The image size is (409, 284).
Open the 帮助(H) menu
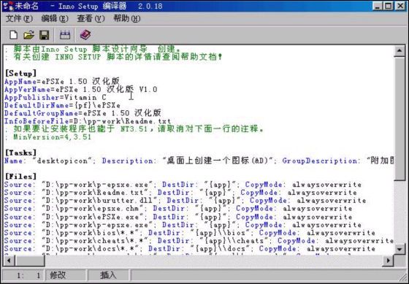click(127, 18)
